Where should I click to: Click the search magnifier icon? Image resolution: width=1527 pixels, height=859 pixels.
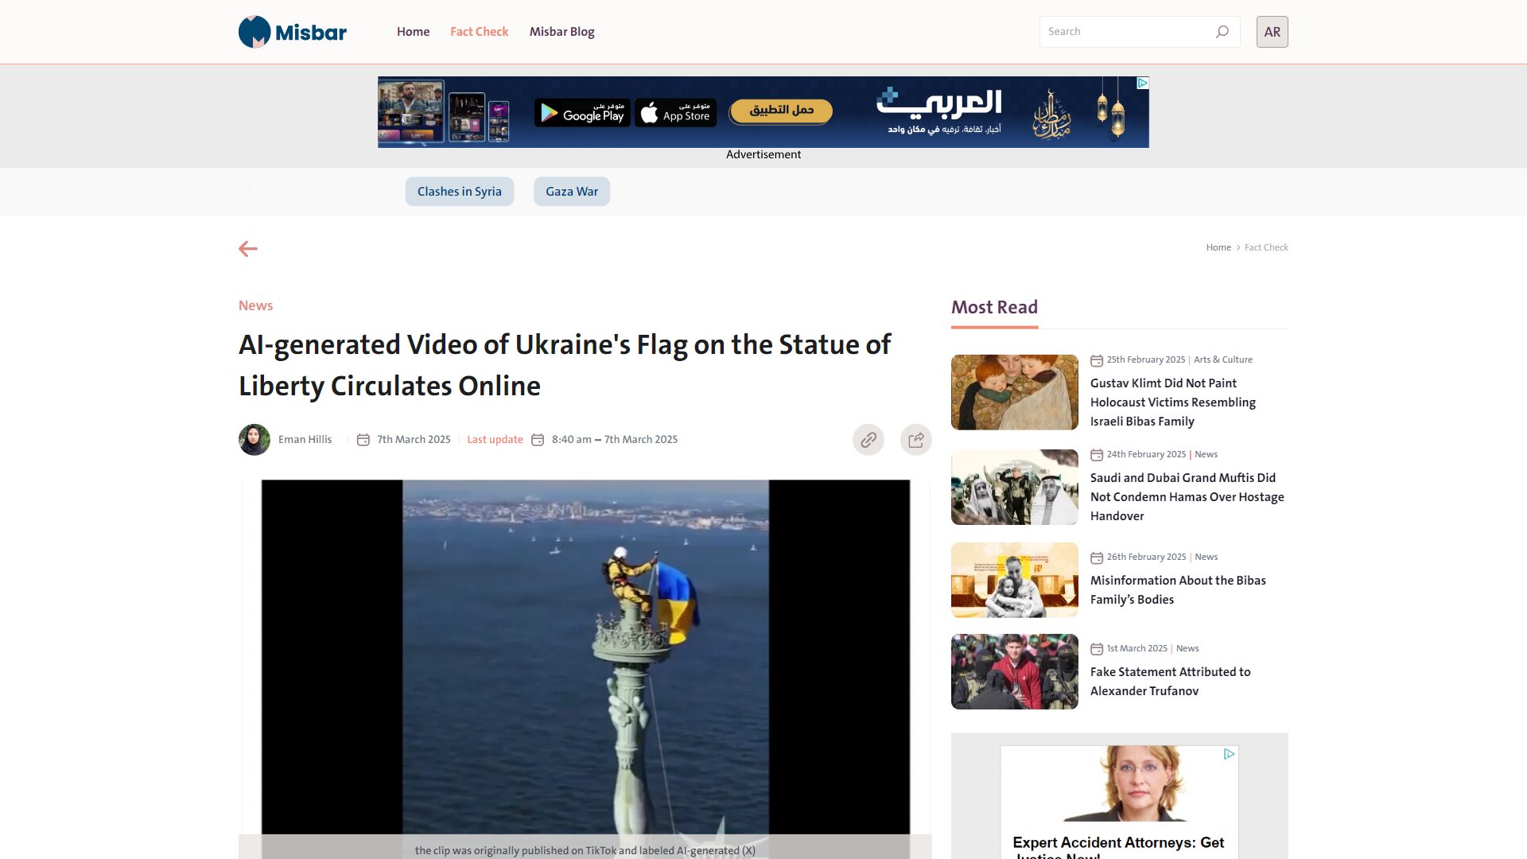(1222, 32)
